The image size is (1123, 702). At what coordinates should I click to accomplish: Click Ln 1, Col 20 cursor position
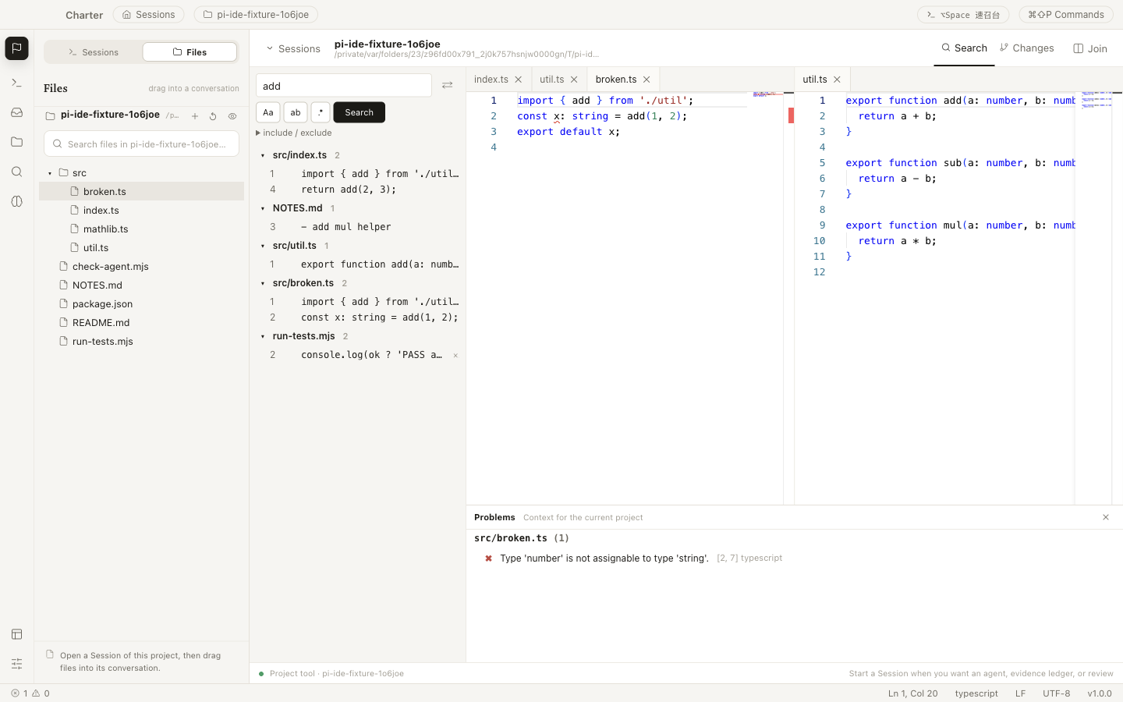pyautogui.click(x=912, y=693)
